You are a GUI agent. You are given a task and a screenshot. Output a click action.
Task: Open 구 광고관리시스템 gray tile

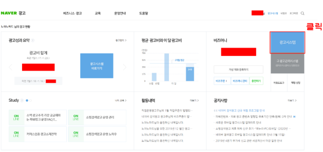pos(287,63)
